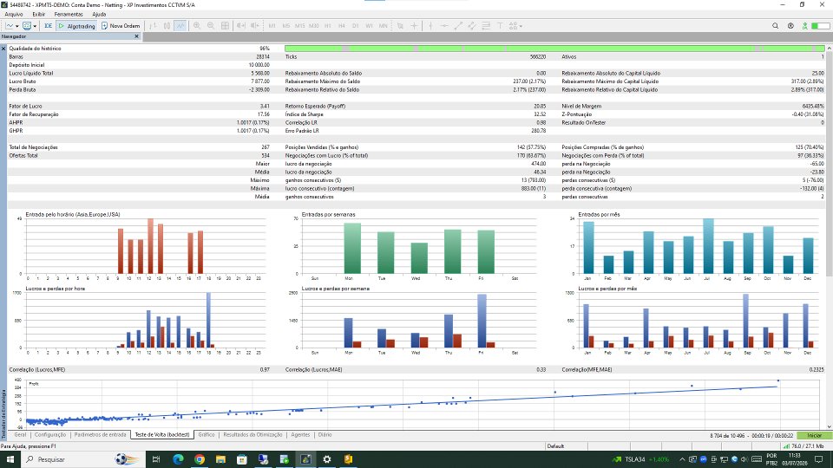Open the Ferramentas menu

click(x=69, y=15)
